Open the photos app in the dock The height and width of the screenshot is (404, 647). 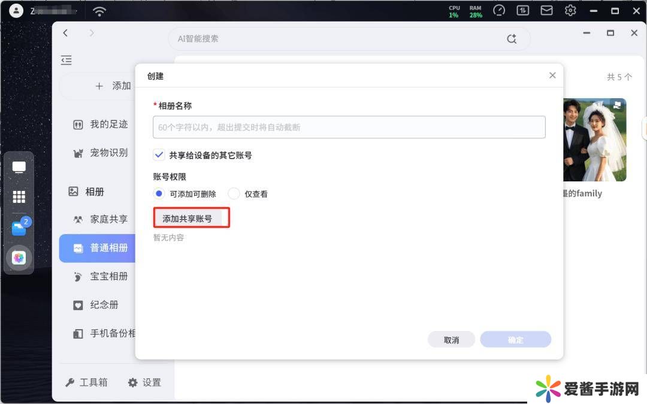[x=19, y=258]
